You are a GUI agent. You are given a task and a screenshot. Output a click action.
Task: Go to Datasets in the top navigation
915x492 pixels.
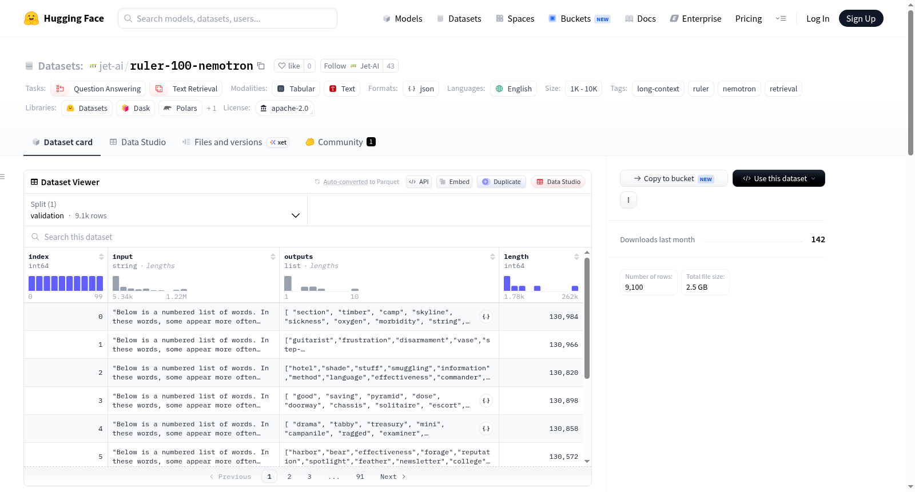click(459, 18)
